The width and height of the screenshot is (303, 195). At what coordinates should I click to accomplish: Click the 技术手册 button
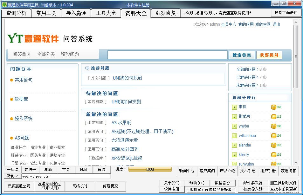(x=248, y=171)
